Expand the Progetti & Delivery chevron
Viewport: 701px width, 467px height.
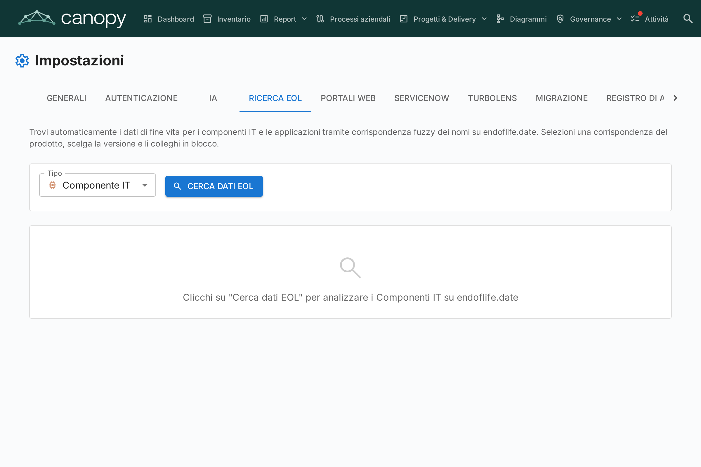coord(484,19)
